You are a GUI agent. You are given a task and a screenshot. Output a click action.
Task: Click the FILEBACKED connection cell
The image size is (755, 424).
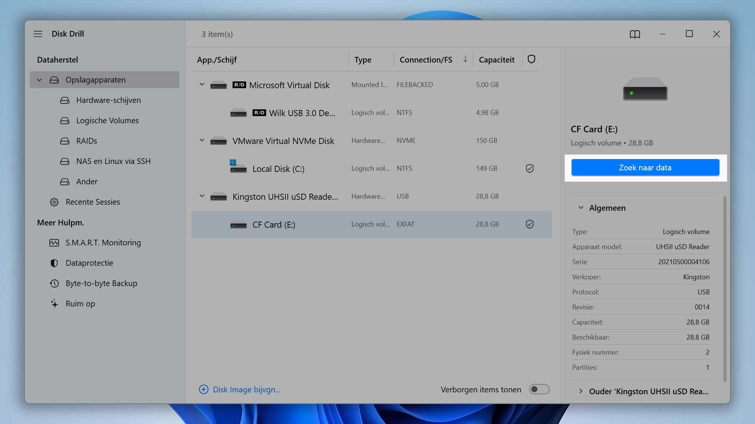[x=414, y=85]
